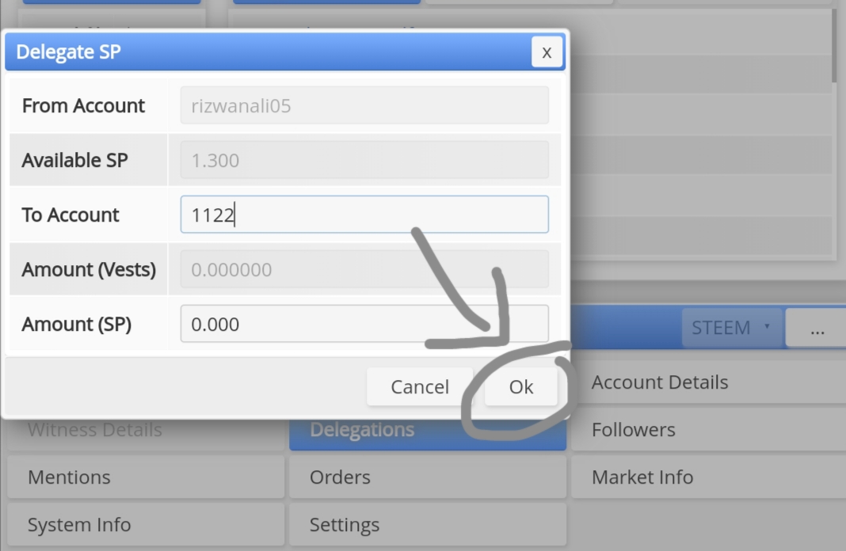The width and height of the screenshot is (846, 551).
Task: Click the From Account field showing rizwanali05
Action: click(364, 105)
